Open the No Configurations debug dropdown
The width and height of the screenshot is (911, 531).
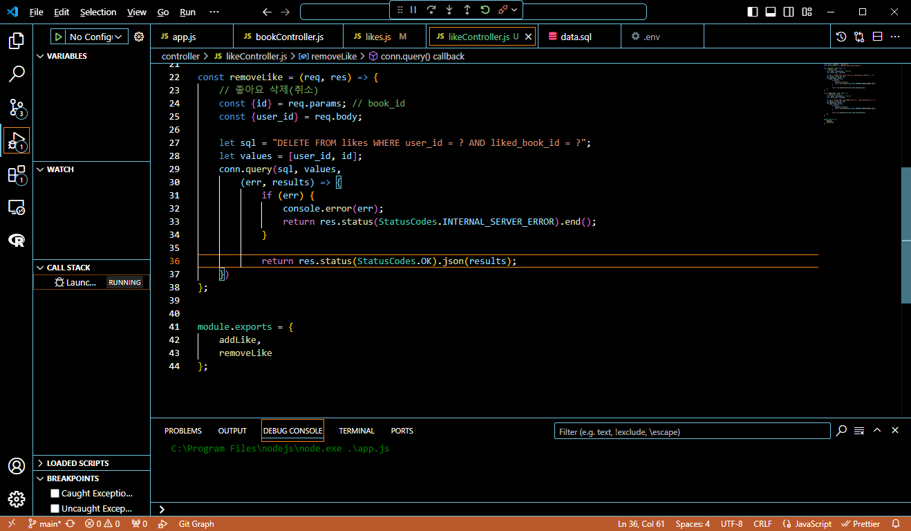[98, 37]
